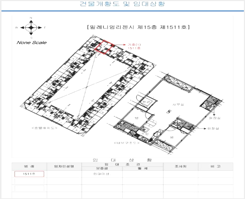This screenshot has height=199, width=245.
Task: Click the 범례 column header
Action: point(29,166)
